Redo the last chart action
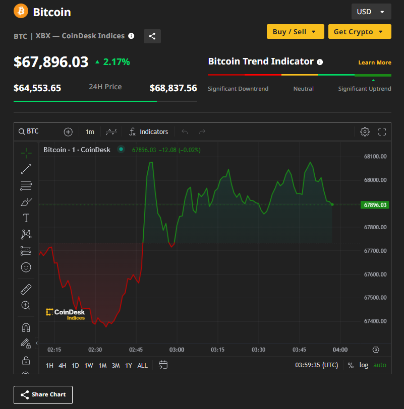This screenshot has height=409, width=404. coord(202,132)
